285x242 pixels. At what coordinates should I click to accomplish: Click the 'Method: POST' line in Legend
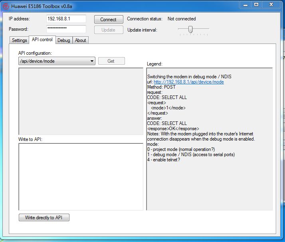click(161, 87)
